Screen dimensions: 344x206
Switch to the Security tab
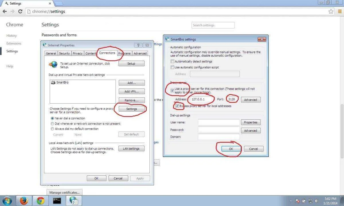click(x=64, y=53)
